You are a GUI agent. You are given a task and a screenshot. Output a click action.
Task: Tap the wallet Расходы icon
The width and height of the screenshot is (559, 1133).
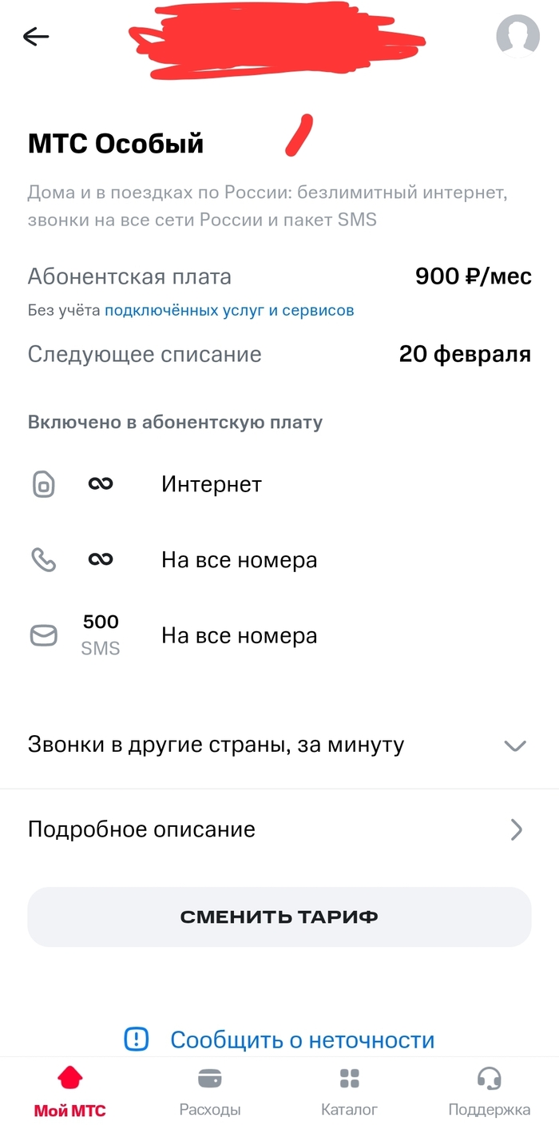coord(210,1079)
